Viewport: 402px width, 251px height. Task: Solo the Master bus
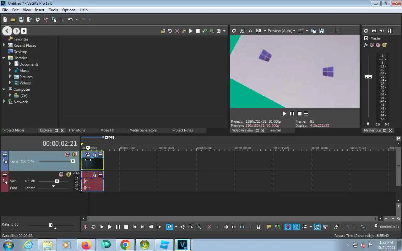click(384, 45)
